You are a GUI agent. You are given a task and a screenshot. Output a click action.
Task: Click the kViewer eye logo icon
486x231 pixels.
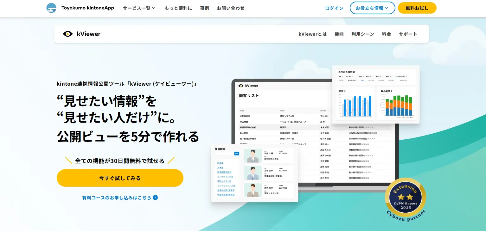(68, 34)
